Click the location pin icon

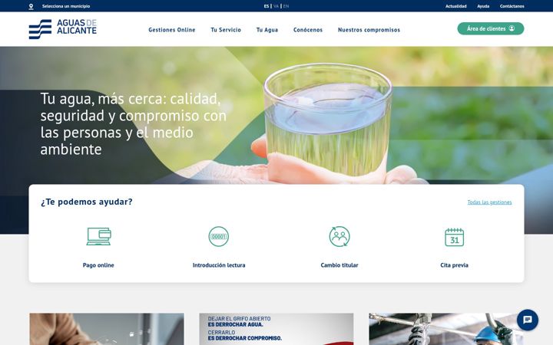click(31, 6)
